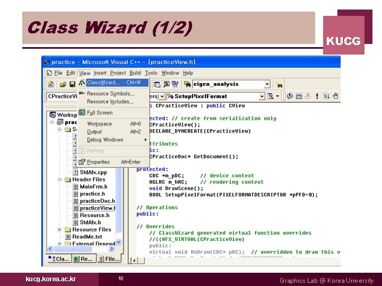Switch to the FileView tab

pos(109,259)
